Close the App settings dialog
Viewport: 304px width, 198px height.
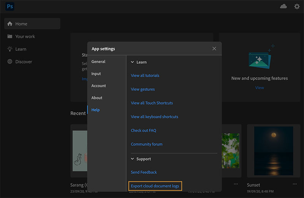(x=214, y=49)
